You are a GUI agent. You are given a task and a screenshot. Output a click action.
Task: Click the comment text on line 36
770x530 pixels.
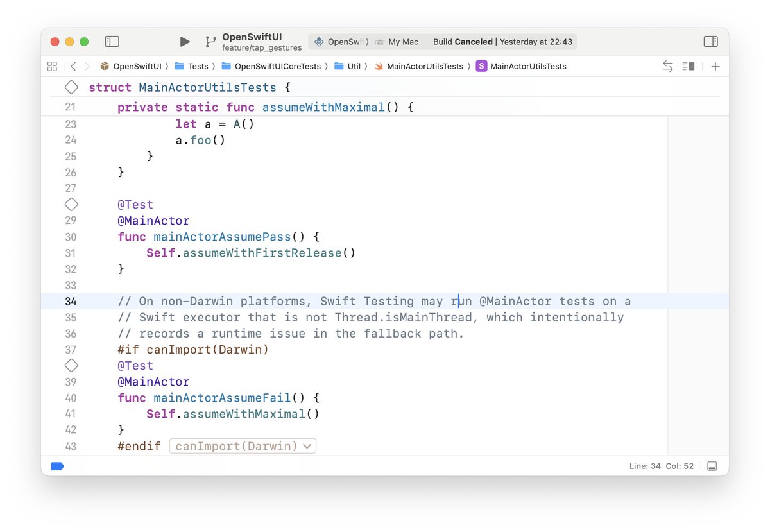(291, 334)
